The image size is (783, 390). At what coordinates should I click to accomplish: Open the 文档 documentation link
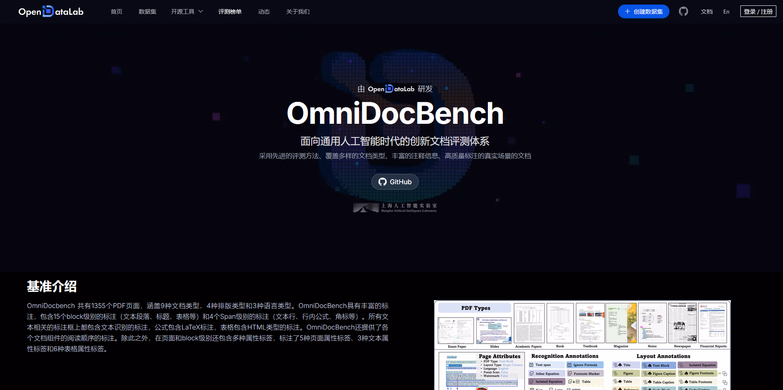click(707, 12)
